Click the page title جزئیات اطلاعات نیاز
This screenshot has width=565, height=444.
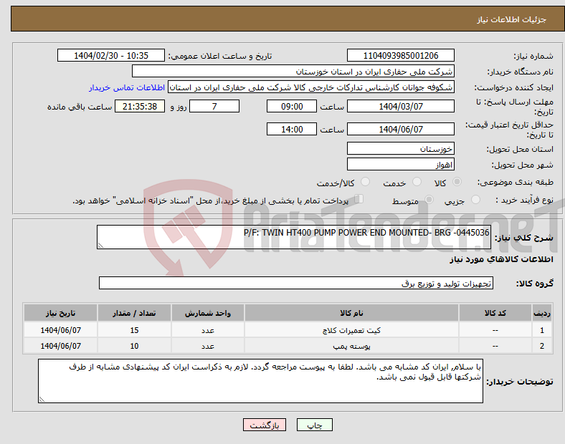coord(512,19)
